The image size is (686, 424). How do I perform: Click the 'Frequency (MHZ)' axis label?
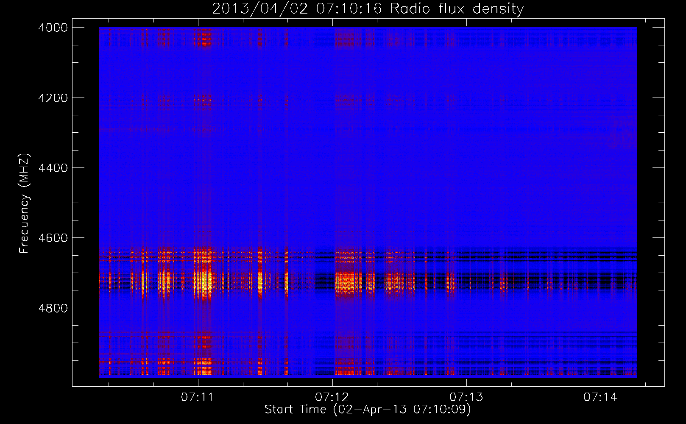click(25, 204)
